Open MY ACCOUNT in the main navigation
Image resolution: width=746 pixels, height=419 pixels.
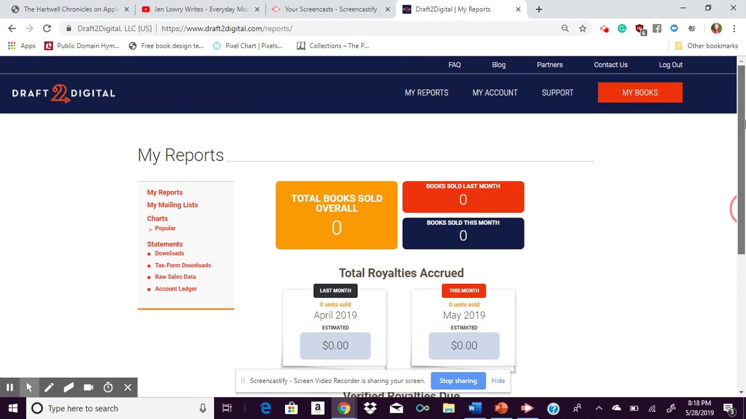coord(495,93)
